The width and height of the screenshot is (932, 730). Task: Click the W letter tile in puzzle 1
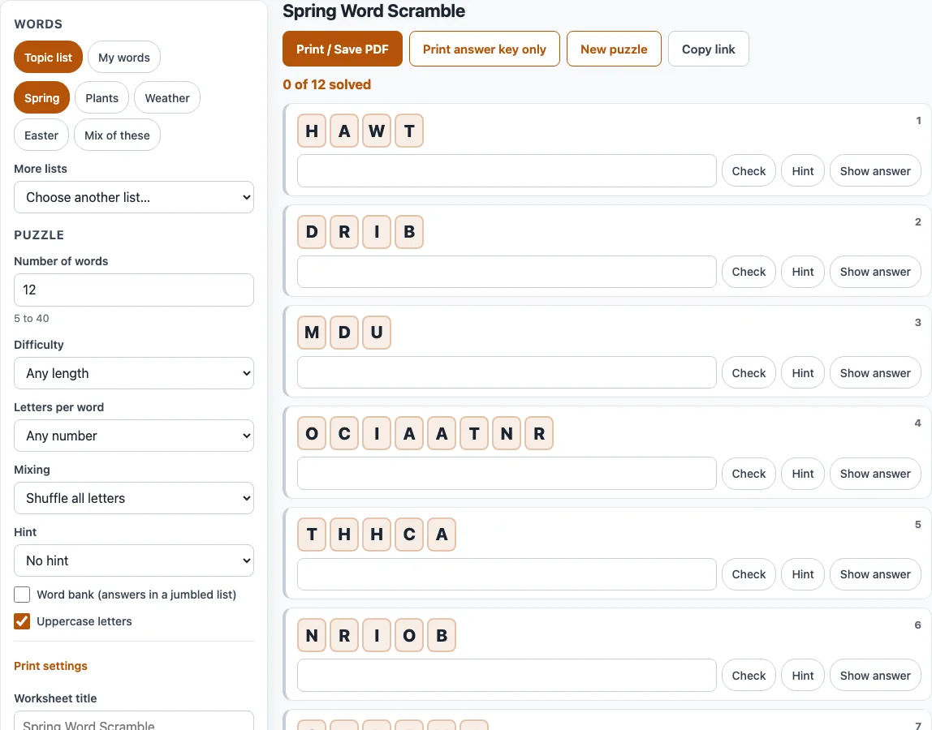coord(377,131)
